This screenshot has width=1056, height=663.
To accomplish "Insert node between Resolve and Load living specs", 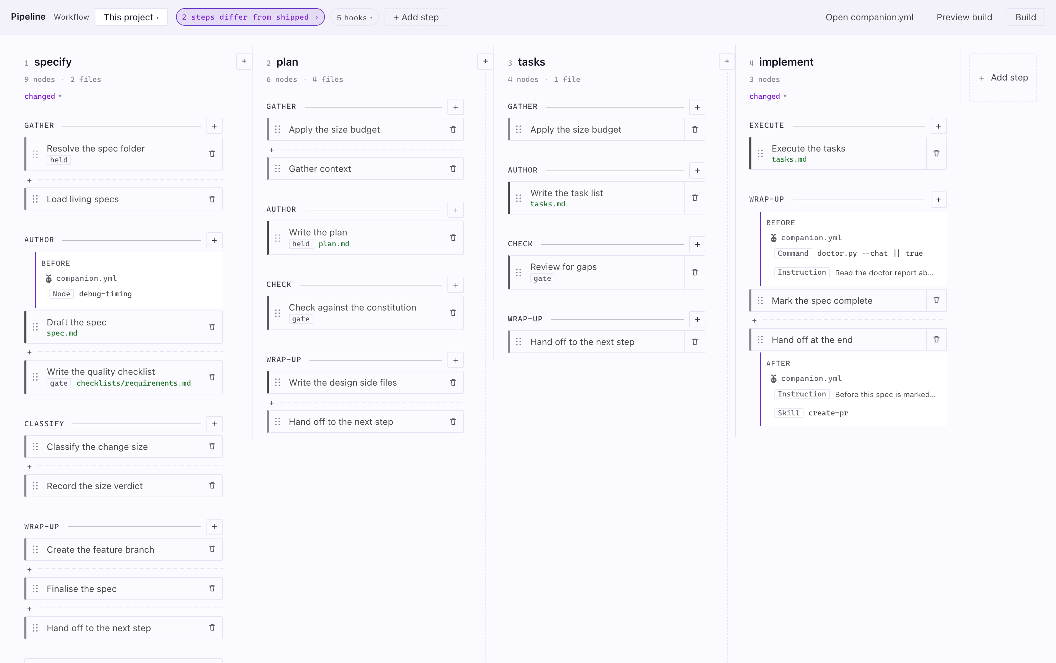I will [x=29, y=181].
